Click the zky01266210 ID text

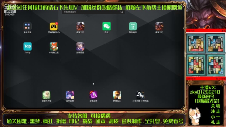click(205, 92)
